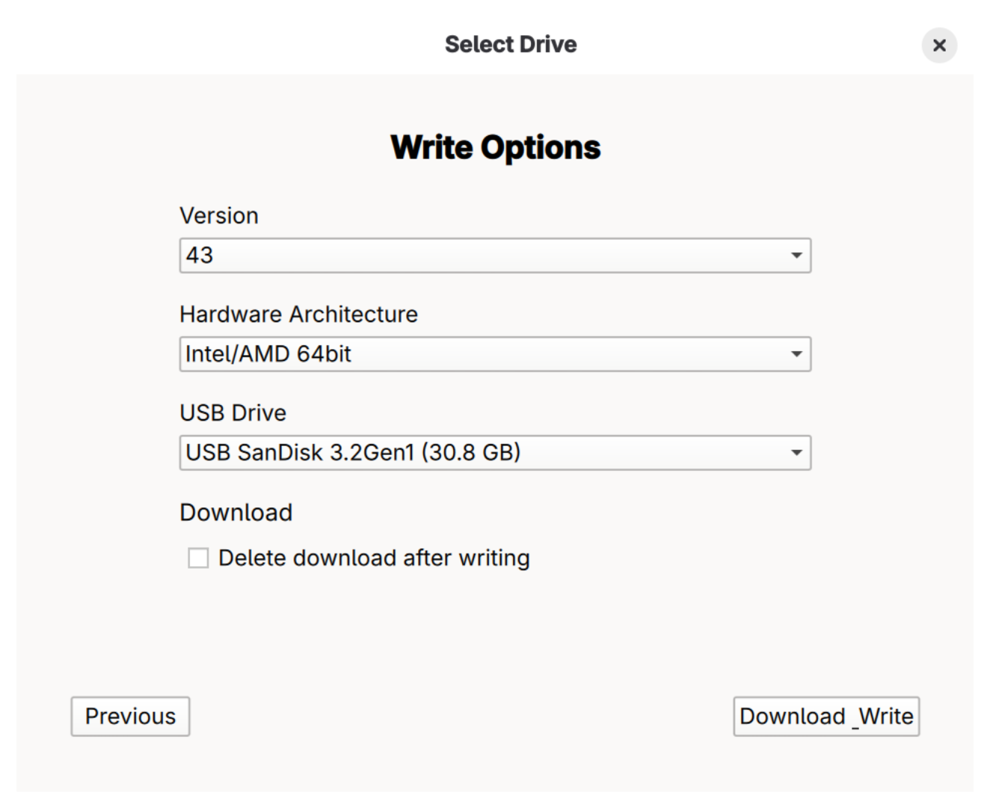Image resolution: width=990 pixels, height=807 pixels.
Task: Click the "USB Drive" label
Action: pyautogui.click(x=233, y=413)
